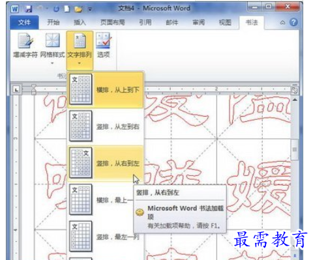
Task: Minimize the ribbon with the caret icon
Action: click(282, 22)
